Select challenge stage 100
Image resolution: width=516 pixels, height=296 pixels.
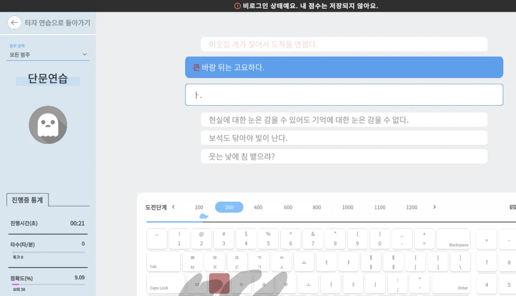(199, 208)
